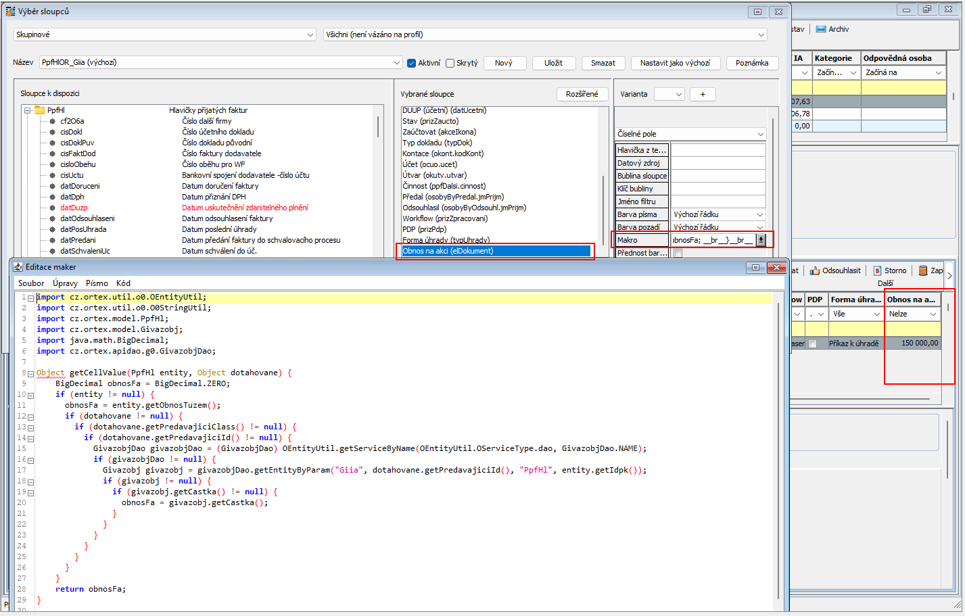
Task: Click the Odsouhlasit thumbs-up icon
Action: (x=815, y=270)
